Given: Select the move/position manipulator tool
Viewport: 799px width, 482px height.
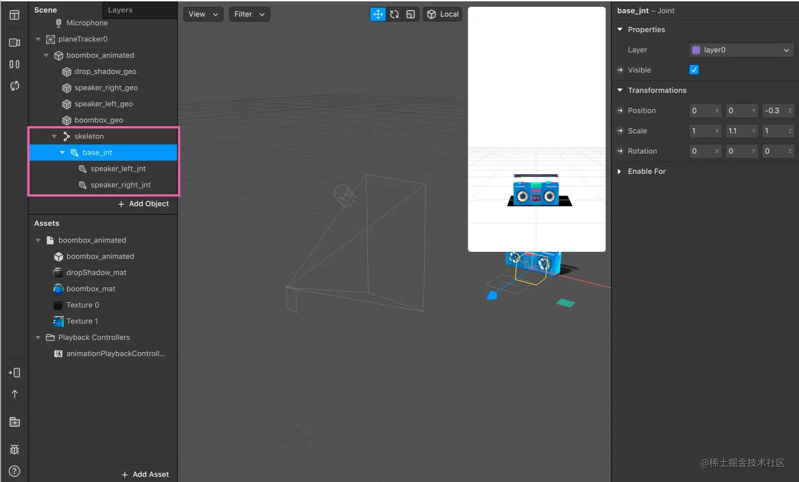Looking at the screenshot, I should 378,14.
